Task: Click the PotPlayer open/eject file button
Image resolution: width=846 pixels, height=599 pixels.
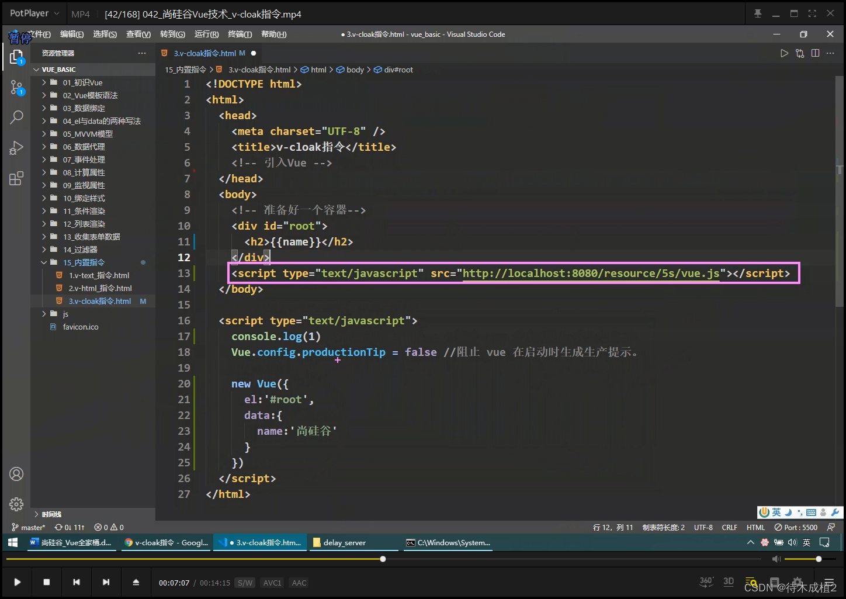Action: point(136,582)
